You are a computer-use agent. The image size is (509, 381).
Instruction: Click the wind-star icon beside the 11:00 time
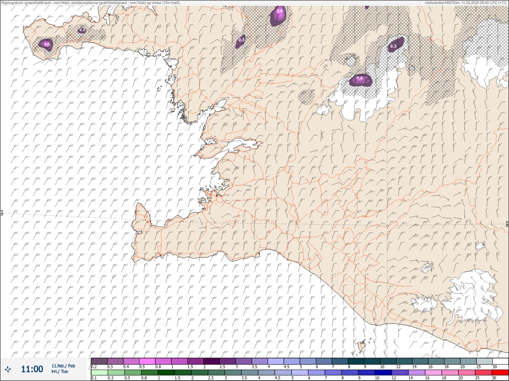[x=8, y=369]
